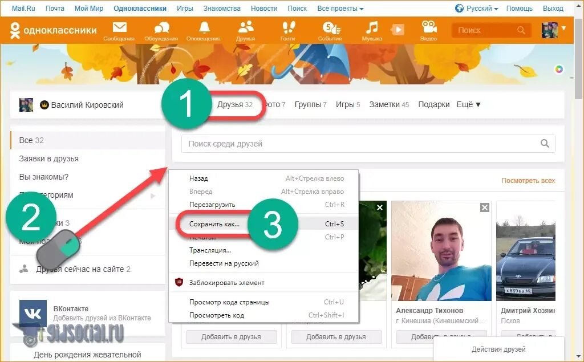Click Дмитрий Хозяин car photo
This screenshot has height=362, width=584.
click(x=525, y=251)
